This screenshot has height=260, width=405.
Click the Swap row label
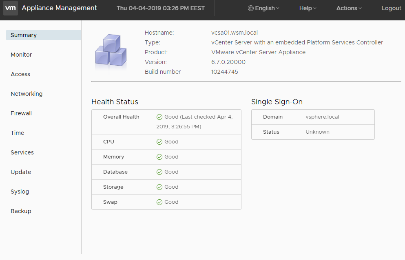tap(110, 202)
